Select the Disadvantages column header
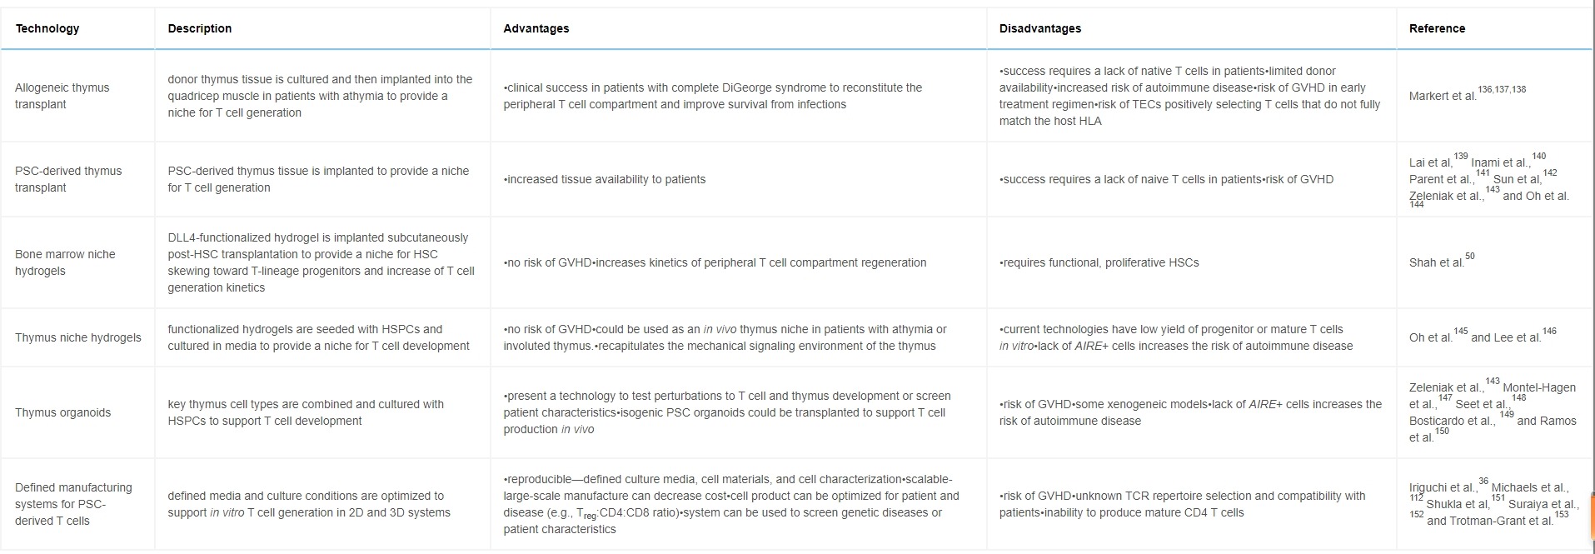This screenshot has width=1595, height=554. point(1040,28)
